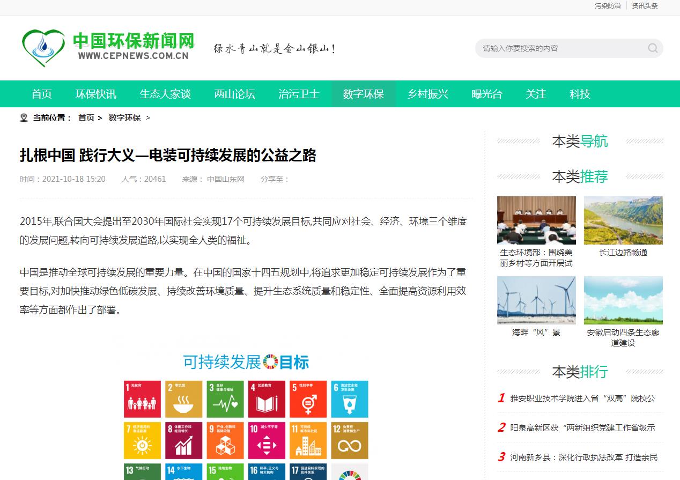680x480 pixels.
Task: Click the search magnifier icon
Action: (653, 48)
